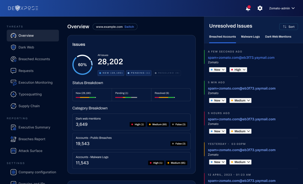This screenshot has height=184, width=303.
Task: Open the Dark web mentions category card
Action: click(131, 122)
